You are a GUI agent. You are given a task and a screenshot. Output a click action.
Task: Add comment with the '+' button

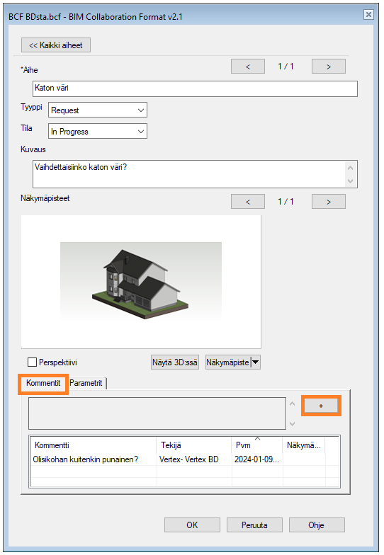click(x=321, y=406)
